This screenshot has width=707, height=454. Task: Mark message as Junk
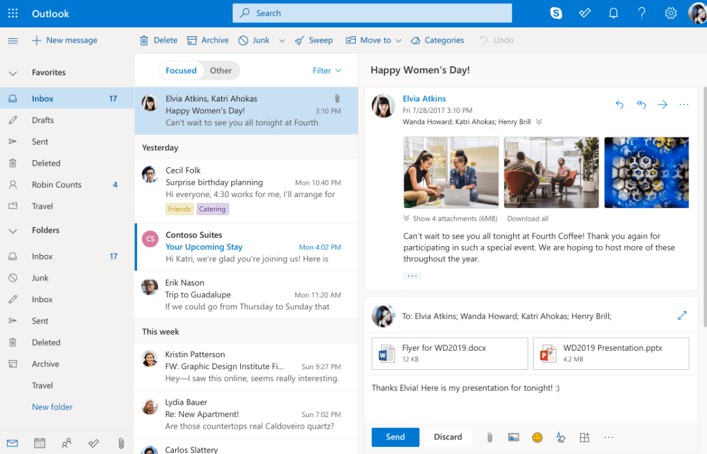(x=254, y=40)
